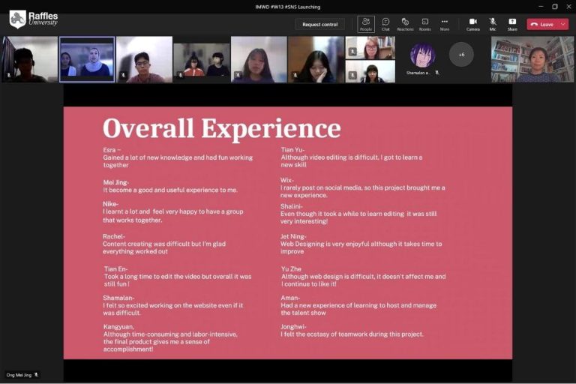The height and width of the screenshot is (384, 576).
Task: Click the Raffles University logo
Action: tap(34, 19)
